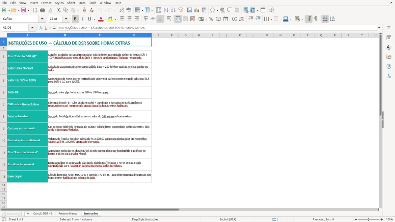Open the Sheet menu

click(71, 3)
